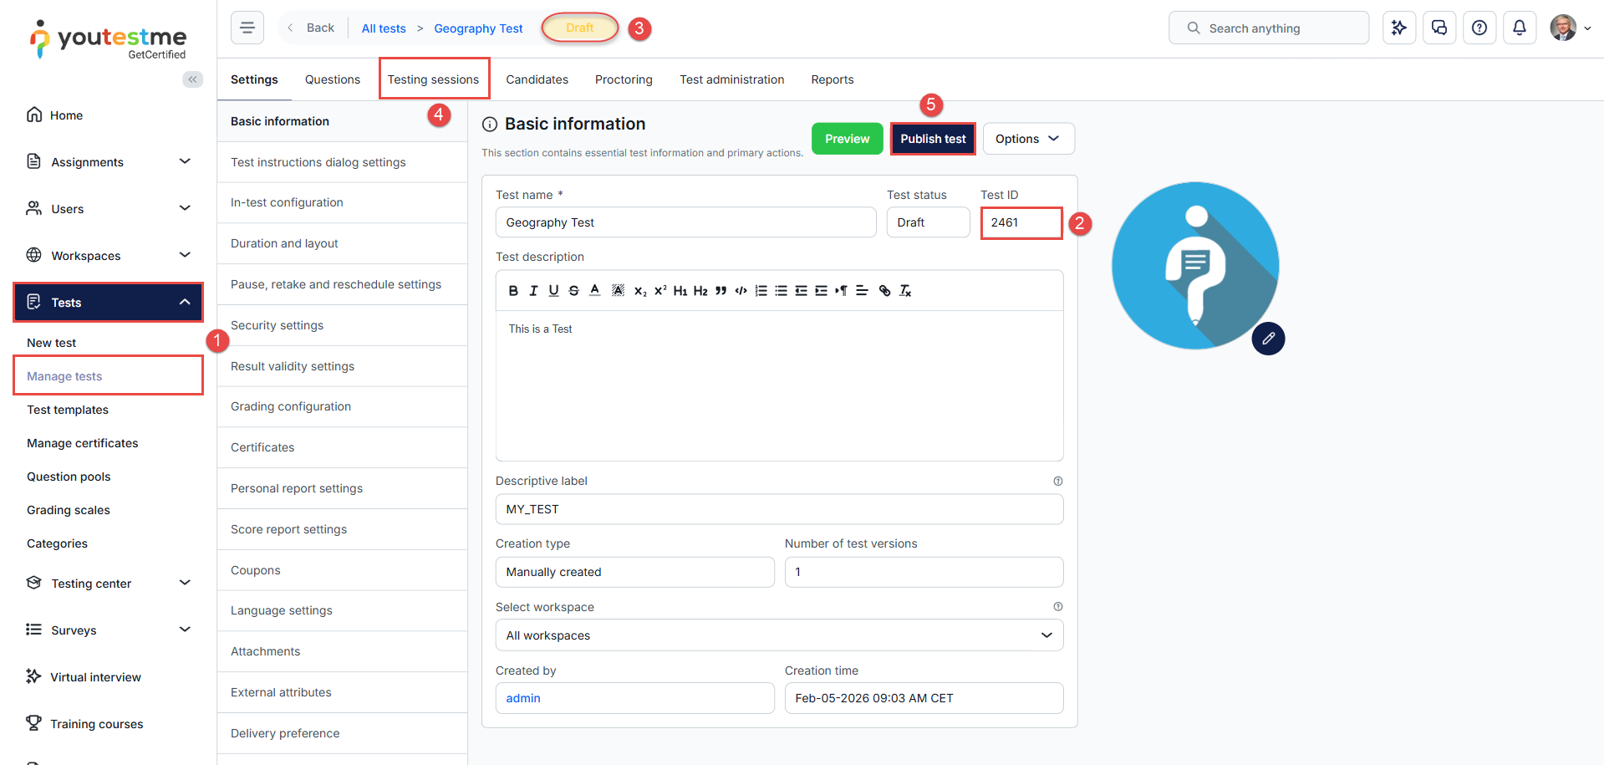Open the Select workspace dropdown

pos(778,635)
